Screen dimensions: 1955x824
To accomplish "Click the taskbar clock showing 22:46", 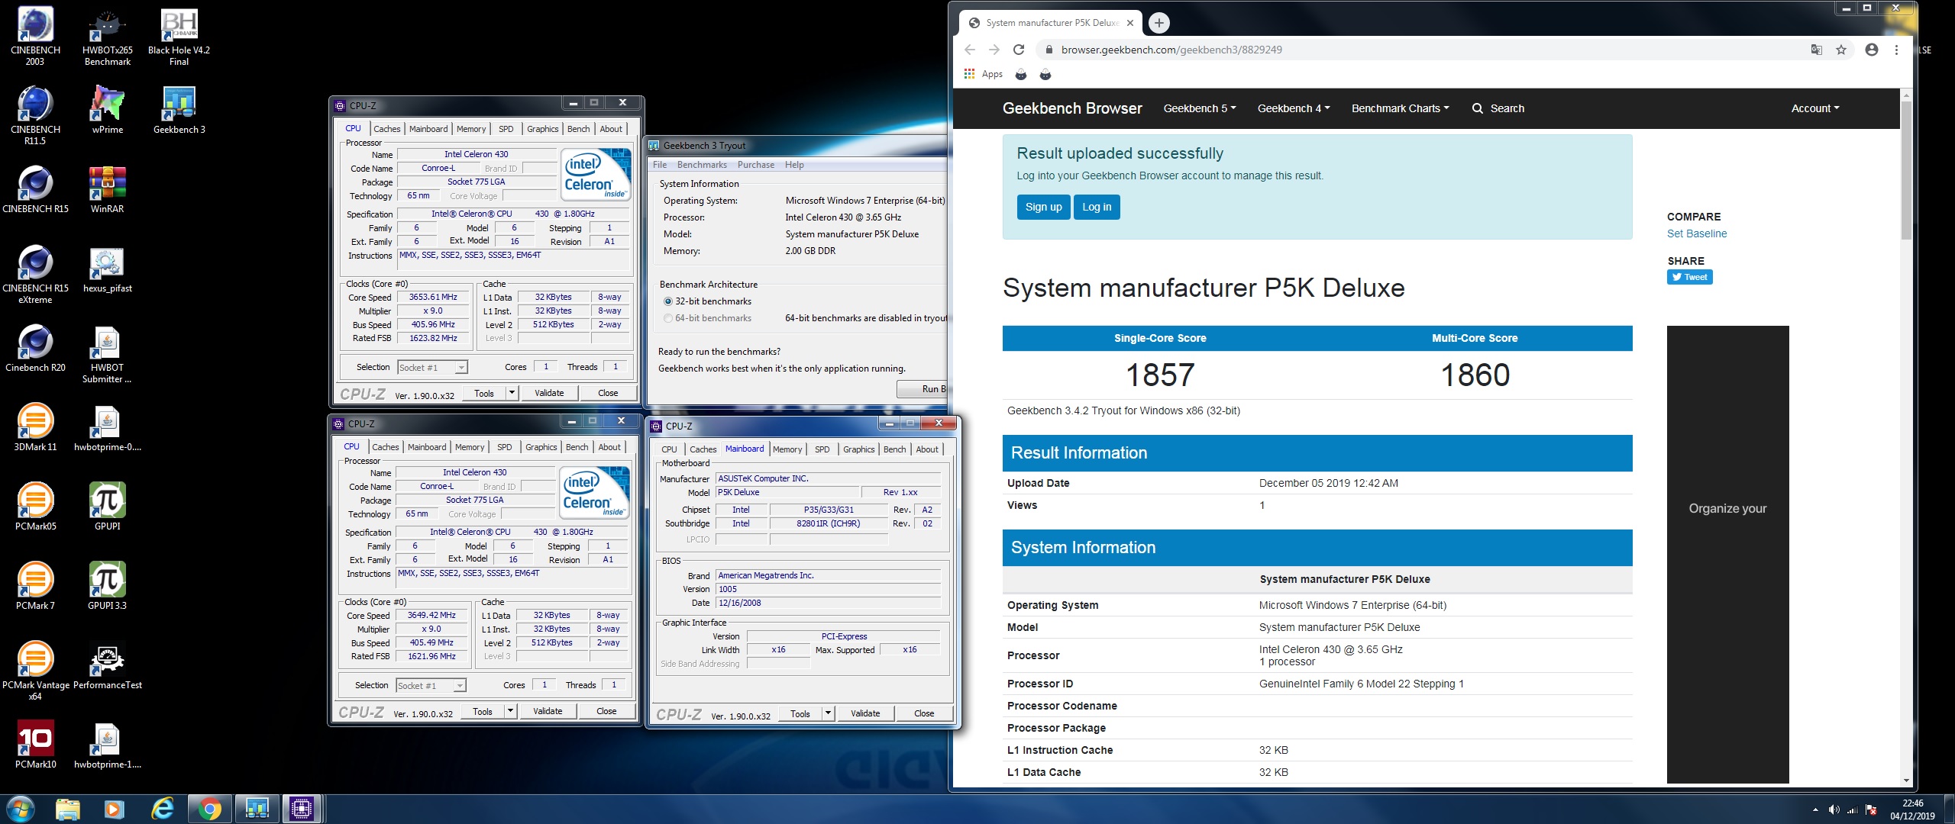I will pos(1913,810).
